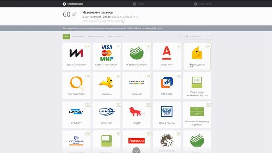The height and width of the screenshot is (153, 272).
Task: Click the second step in the header
Action: (x=139, y=4)
